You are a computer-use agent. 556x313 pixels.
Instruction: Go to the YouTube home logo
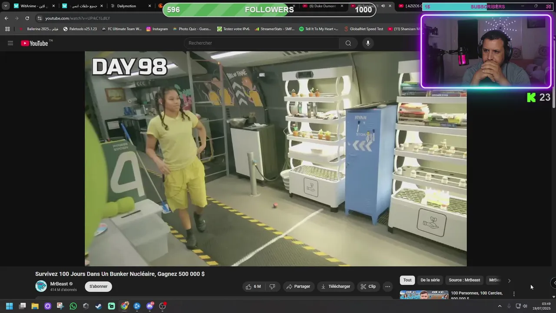click(34, 43)
